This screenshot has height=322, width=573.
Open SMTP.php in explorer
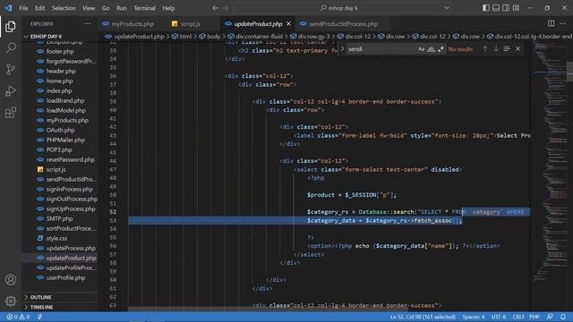pos(59,218)
